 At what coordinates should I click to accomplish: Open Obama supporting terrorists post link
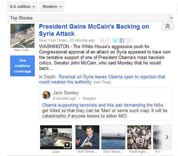click(x=103, y=105)
